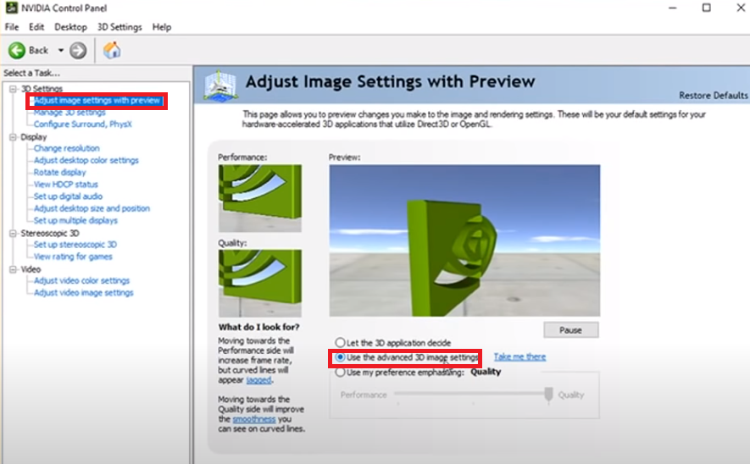This screenshot has height=464, width=750.
Task: Open the Home icon in toolbar
Action: [x=112, y=50]
